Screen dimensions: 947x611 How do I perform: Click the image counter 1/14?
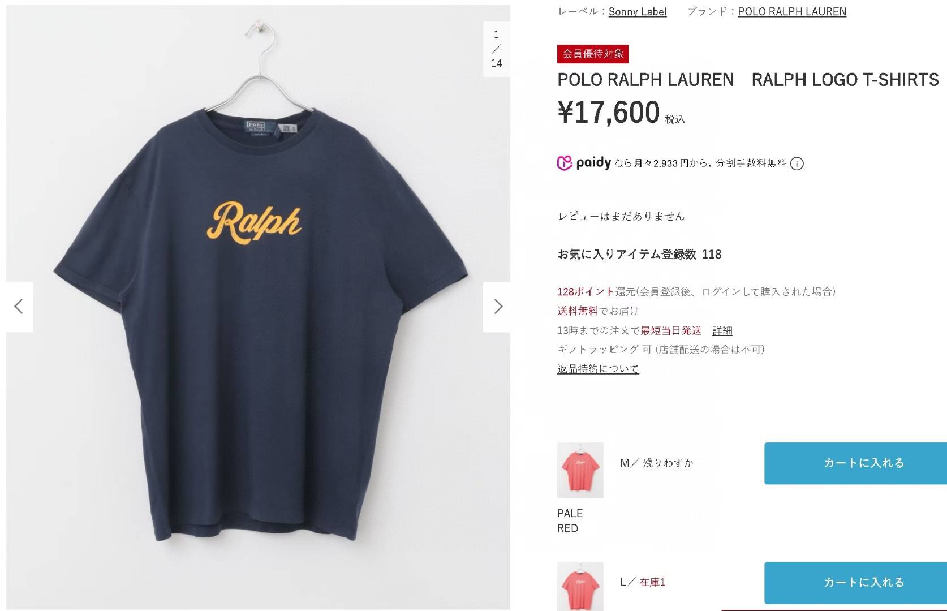(497, 49)
